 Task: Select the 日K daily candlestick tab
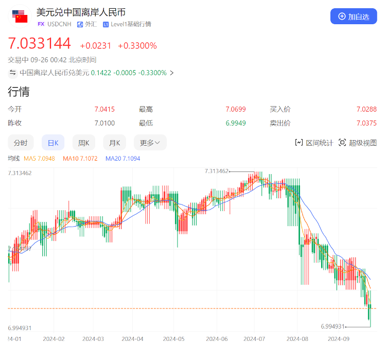pos(53,143)
